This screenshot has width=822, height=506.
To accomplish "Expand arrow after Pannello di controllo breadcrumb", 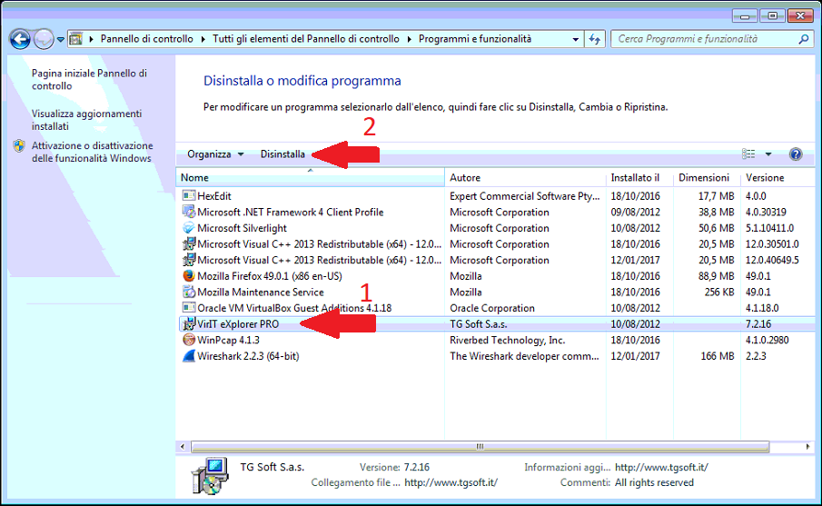I will tap(203, 39).
